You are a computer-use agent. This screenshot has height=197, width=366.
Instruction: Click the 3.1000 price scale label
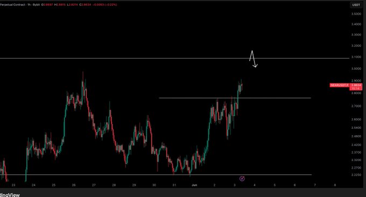356,57
